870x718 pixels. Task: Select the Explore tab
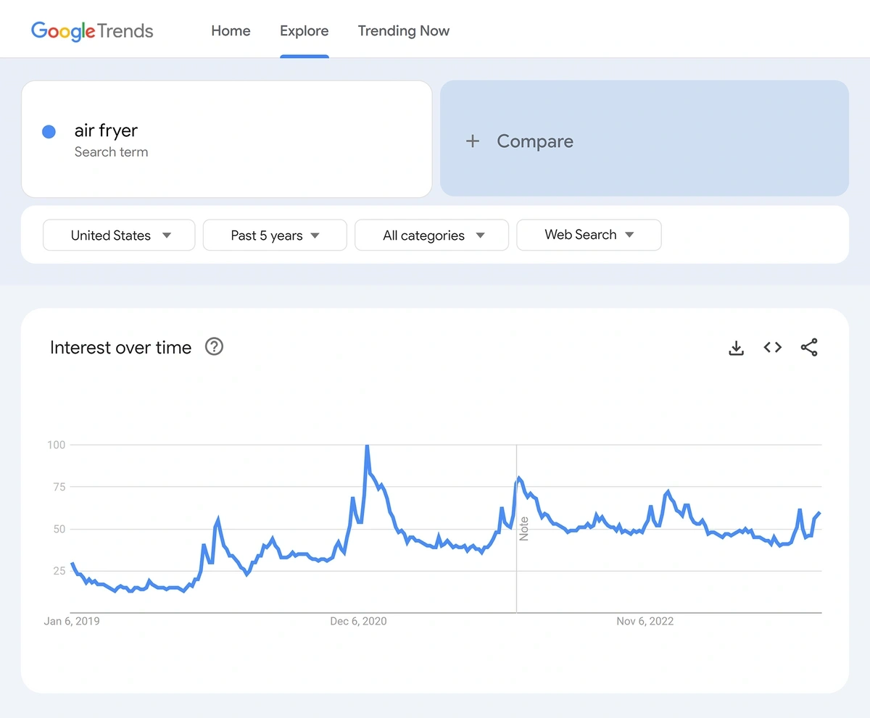(304, 30)
